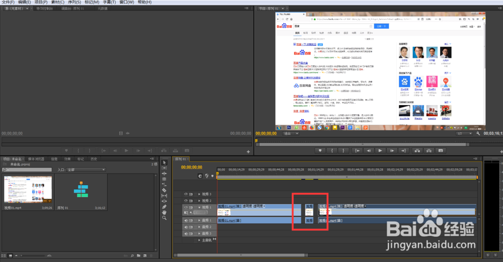Select the Ripple Edit tool
The width and height of the screenshot is (503, 262).
[164, 173]
